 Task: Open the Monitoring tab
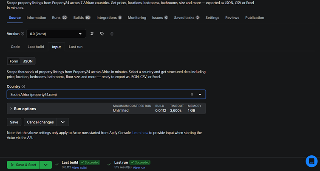coord(137,18)
